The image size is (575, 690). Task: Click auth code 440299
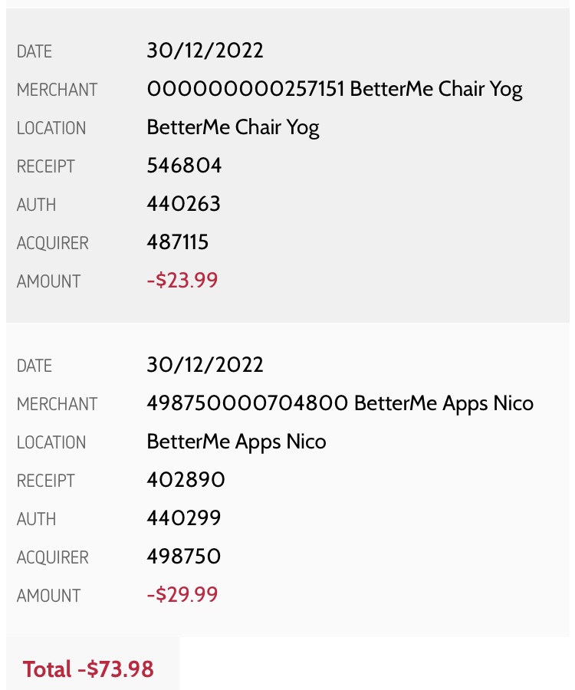click(184, 518)
